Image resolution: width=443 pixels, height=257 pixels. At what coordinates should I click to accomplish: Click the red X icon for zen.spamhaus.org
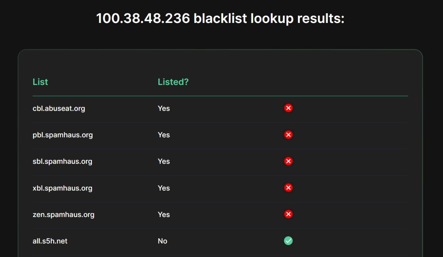[288, 214]
